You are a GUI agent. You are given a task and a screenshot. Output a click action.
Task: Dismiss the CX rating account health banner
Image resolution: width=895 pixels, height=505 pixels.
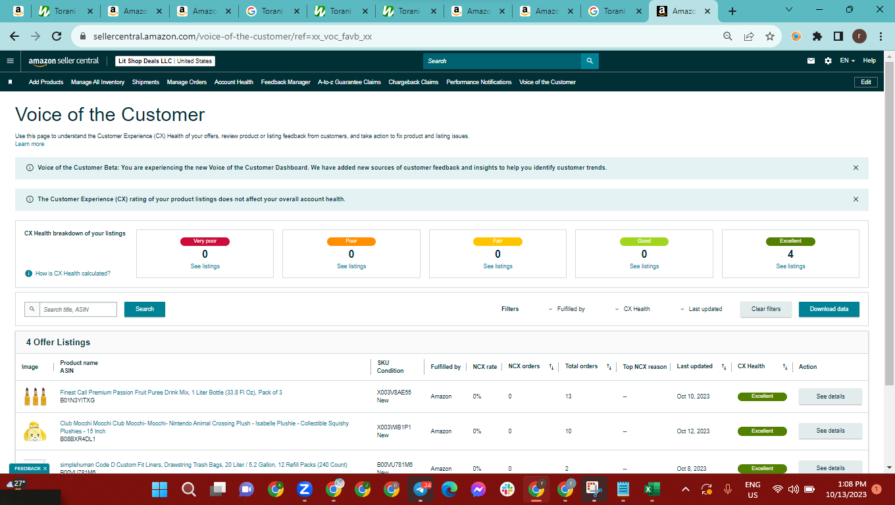click(x=856, y=199)
